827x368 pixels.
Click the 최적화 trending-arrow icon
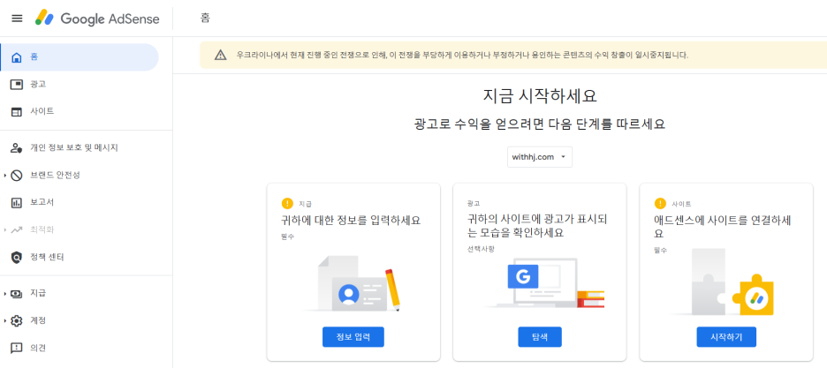click(x=17, y=229)
